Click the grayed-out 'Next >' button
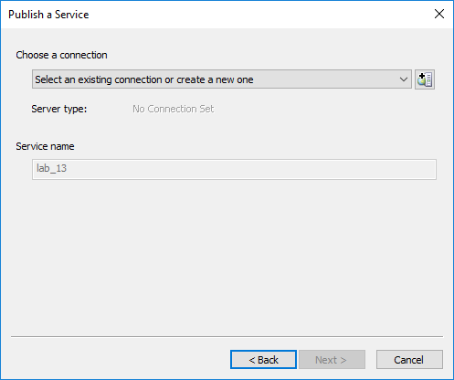Image resolution: width=454 pixels, height=380 pixels. (332, 360)
